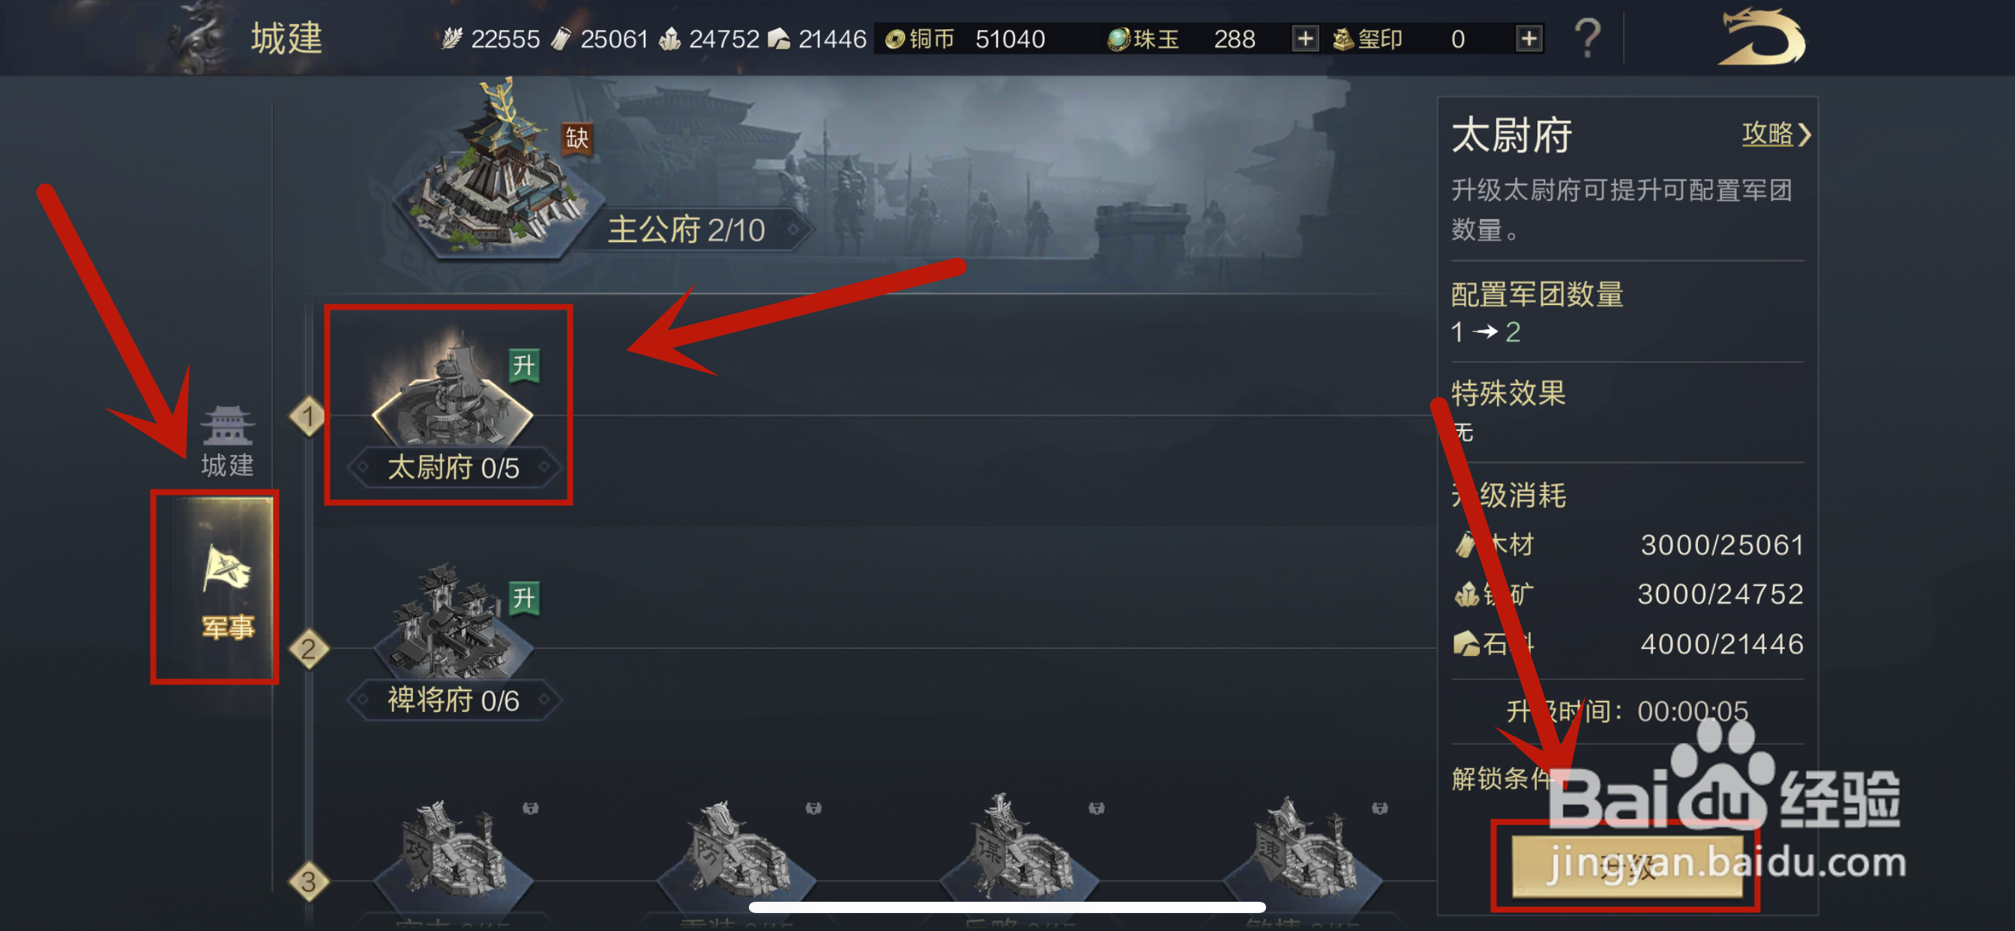
Task: Tap the locked 防 camp building
Action: 736,849
